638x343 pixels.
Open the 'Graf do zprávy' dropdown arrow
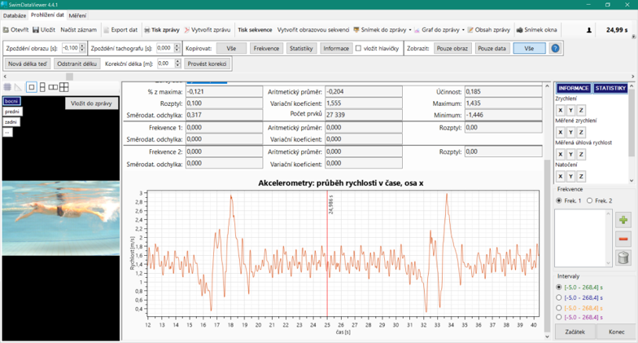click(464, 30)
